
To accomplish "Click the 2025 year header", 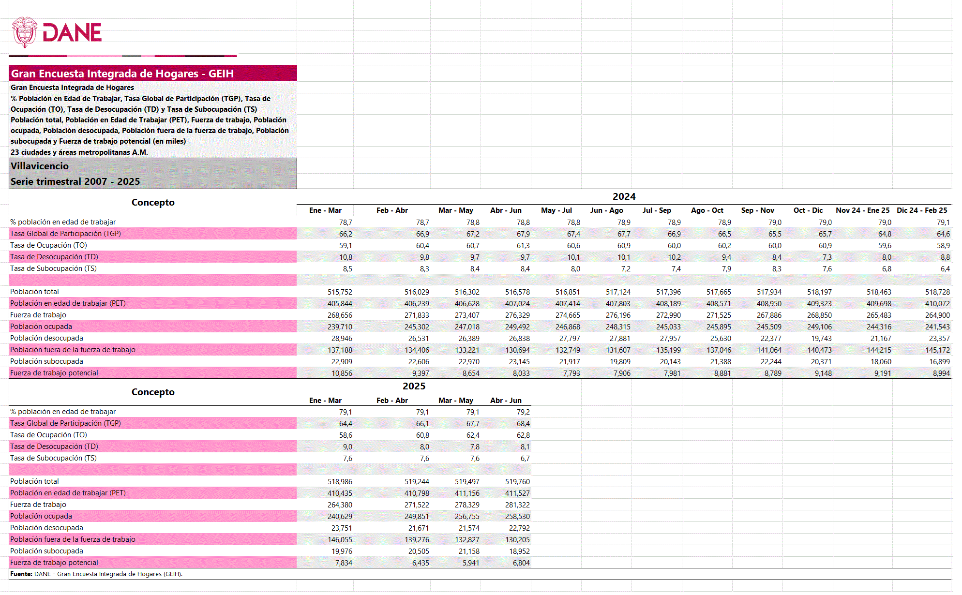I will tap(414, 386).
